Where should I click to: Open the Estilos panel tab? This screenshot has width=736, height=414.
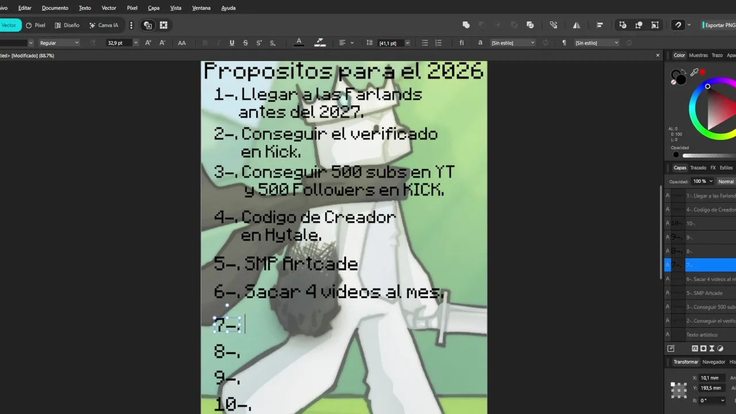pyautogui.click(x=726, y=168)
